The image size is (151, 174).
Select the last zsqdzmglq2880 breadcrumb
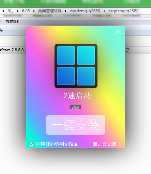pyautogui.click(x=123, y=11)
